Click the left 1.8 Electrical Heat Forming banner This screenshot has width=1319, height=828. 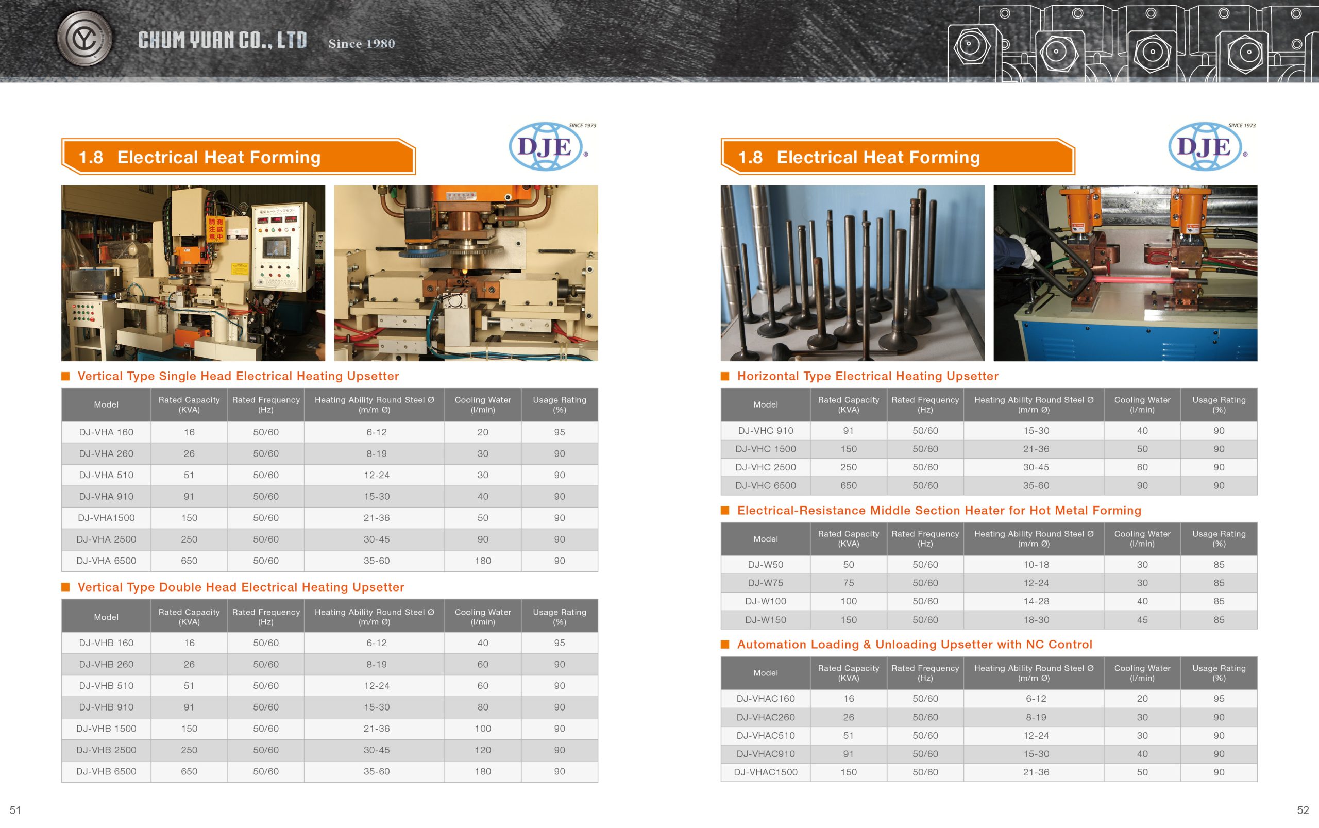238,157
